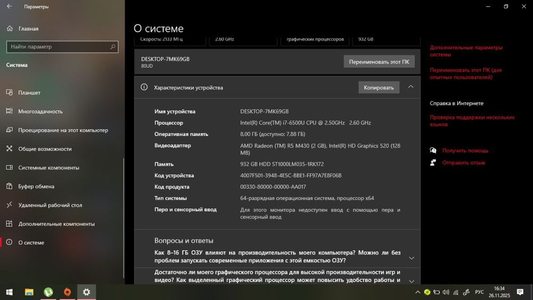Screen dimensions: 533x300
Task: Open File Explorer from the taskbar
Action: 29,292
